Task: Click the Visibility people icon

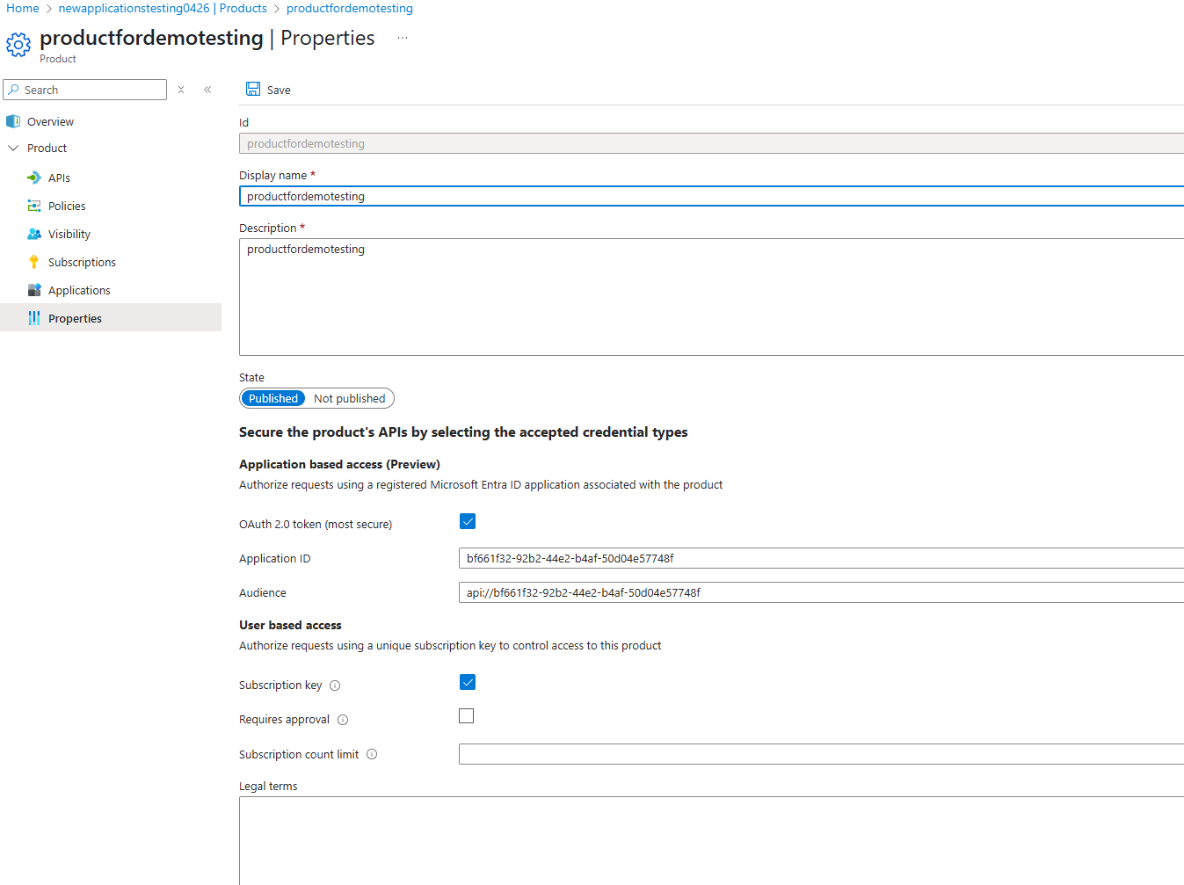Action: click(x=34, y=234)
